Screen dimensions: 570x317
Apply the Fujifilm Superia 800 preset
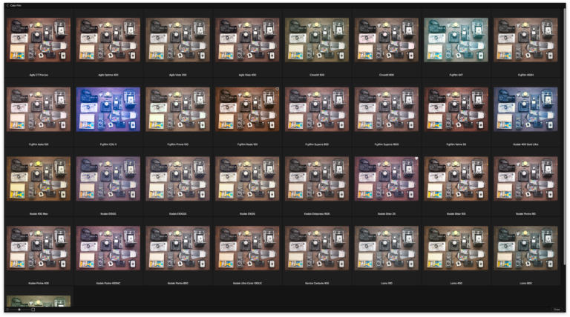[x=317, y=109]
